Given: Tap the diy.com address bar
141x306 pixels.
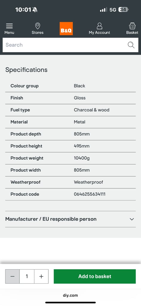Looking at the screenshot, I should [70, 295].
